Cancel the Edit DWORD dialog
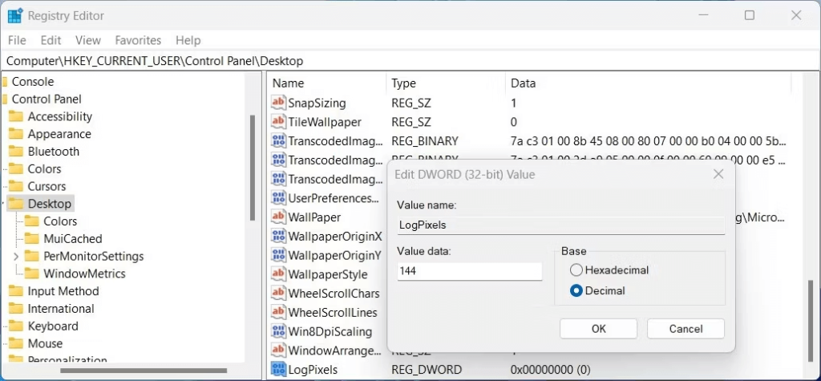 click(686, 329)
